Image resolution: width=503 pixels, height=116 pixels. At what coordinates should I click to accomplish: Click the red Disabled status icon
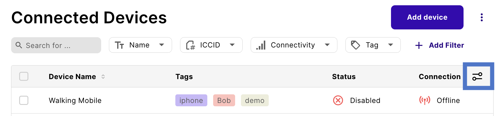pos(338,100)
